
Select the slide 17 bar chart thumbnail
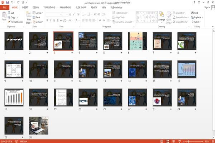[14, 97]
